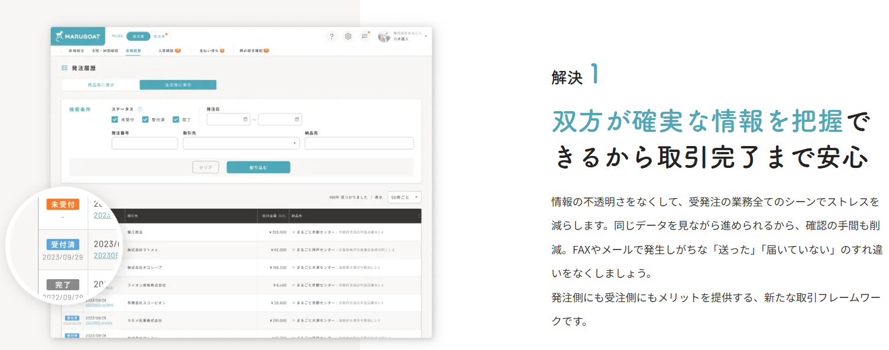Image resolution: width=889 pixels, height=350 pixels.
Task: Click the heading 双方が確実な情報を把握
Action: click(x=697, y=122)
